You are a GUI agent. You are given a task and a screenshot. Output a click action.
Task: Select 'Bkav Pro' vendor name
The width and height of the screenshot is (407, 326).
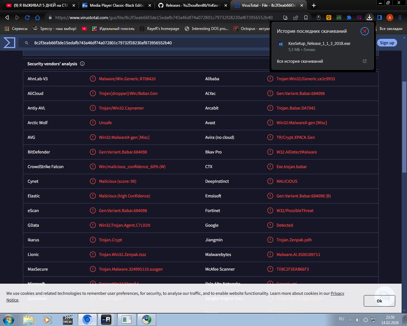pos(213,152)
